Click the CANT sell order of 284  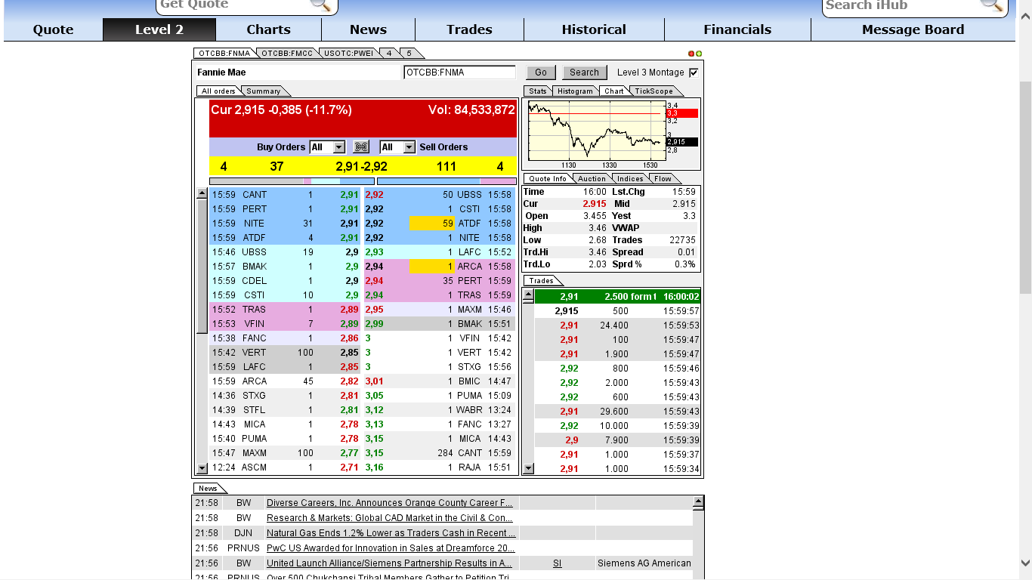tap(440, 453)
